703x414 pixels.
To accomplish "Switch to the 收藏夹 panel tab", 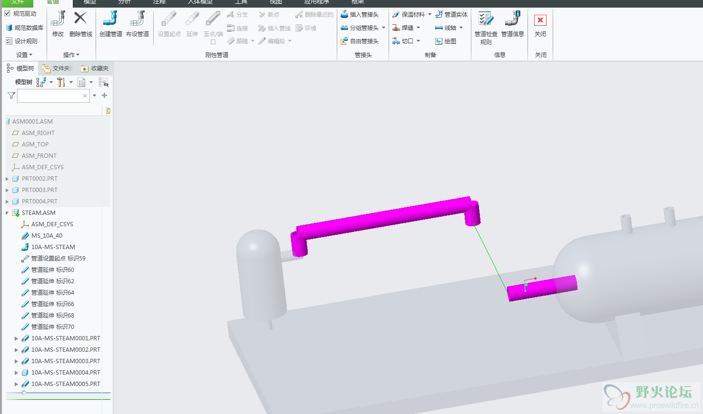I will click(x=95, y=68).
